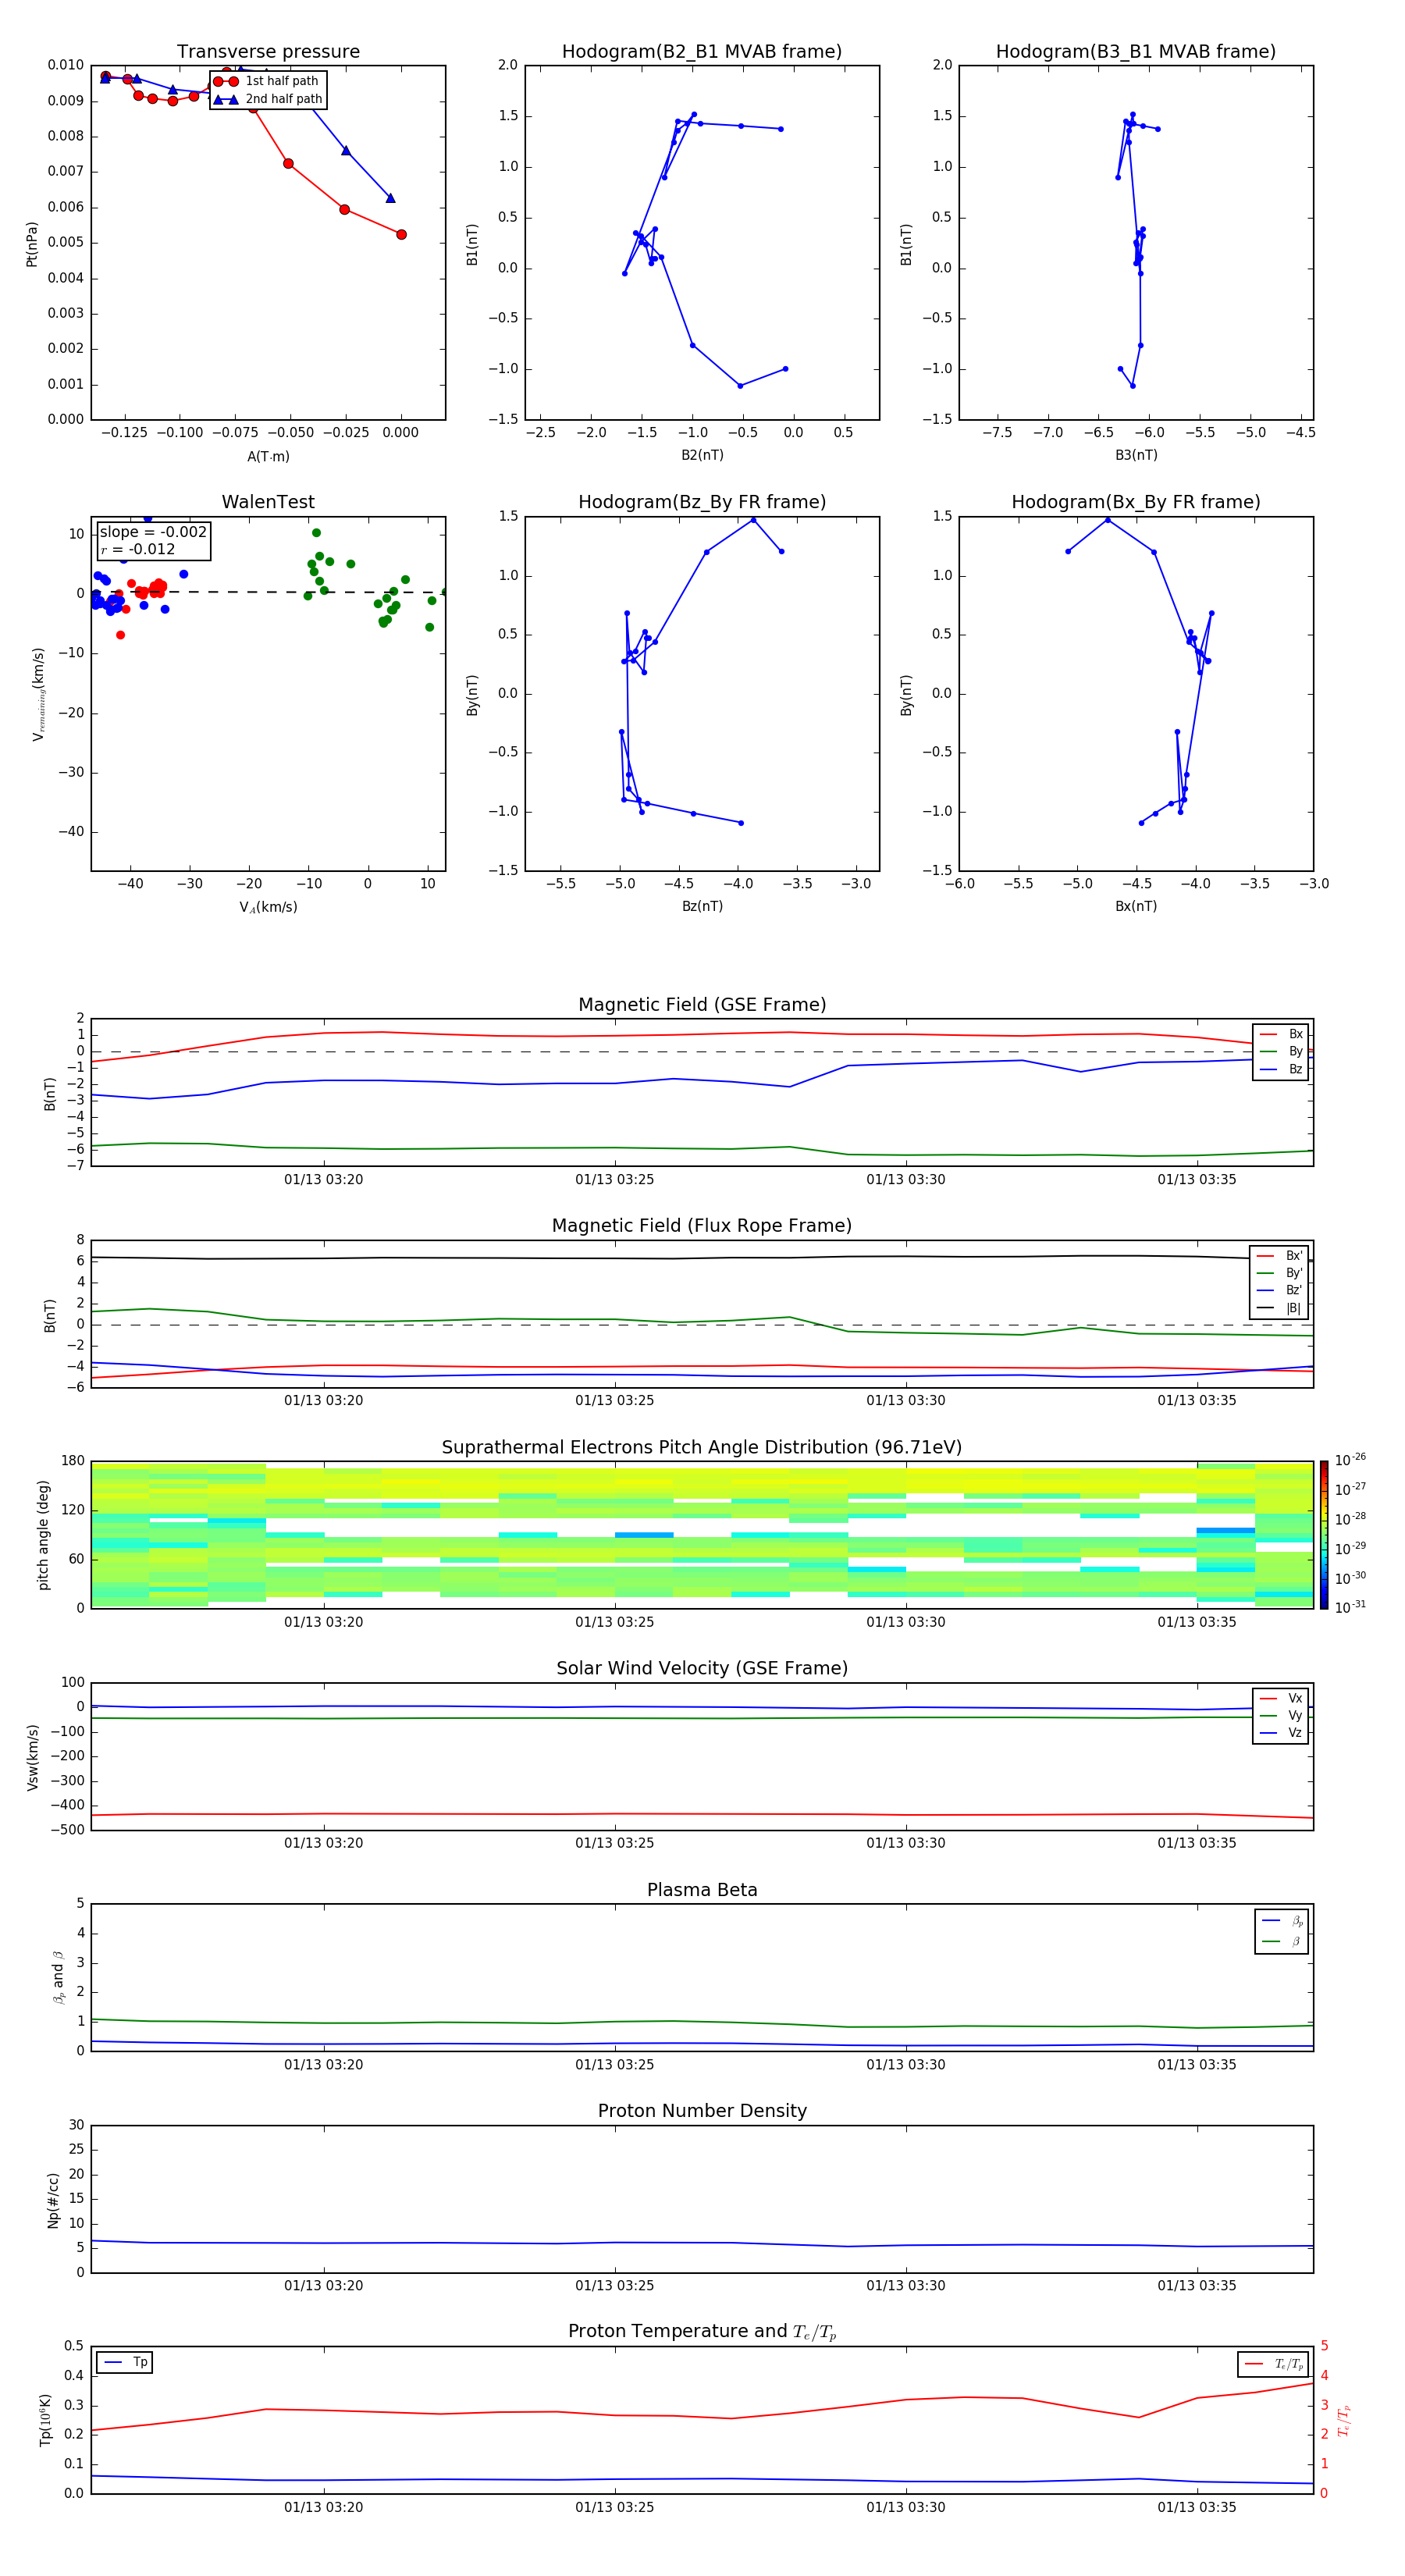Viewport: 1405px width, 2576px height.
Task: Click the 'Np(#/cc)' axis label
Action: click(53, 2200)
